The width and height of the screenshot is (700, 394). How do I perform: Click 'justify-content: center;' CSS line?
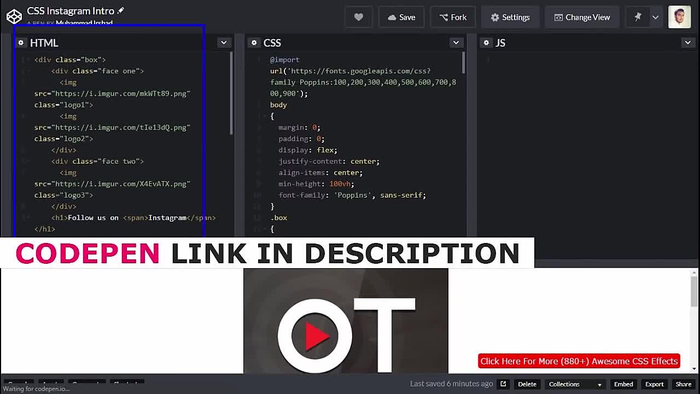(x=329, y=161)
